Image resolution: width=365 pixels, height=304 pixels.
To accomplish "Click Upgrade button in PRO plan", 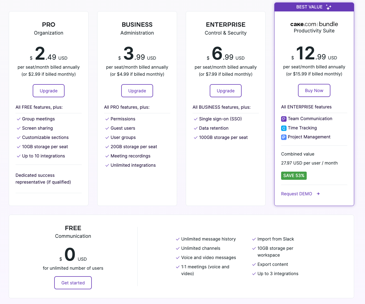I will (48, 91).
